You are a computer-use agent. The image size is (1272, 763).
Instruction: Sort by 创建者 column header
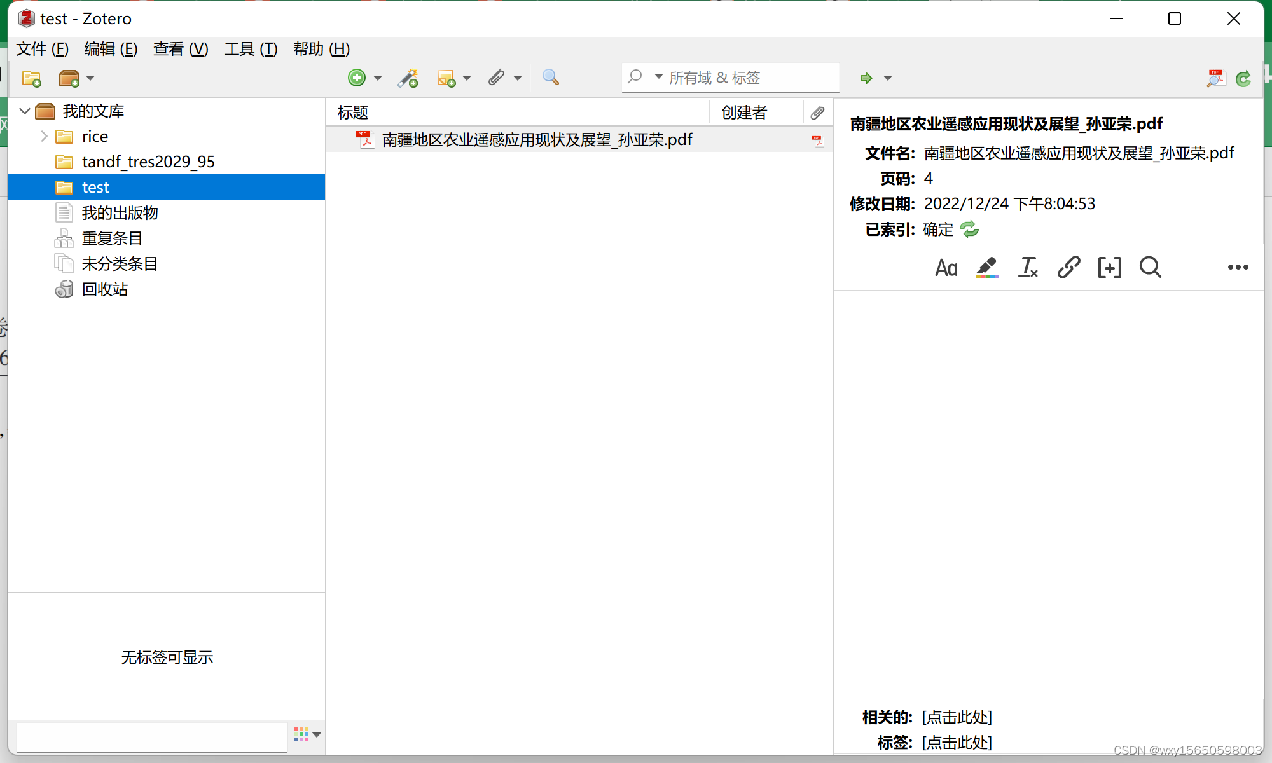(x=756, y=113)
